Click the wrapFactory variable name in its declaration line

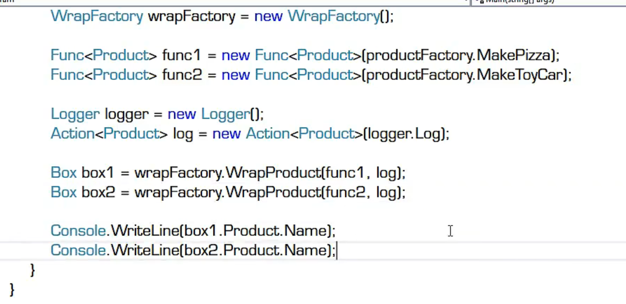tap(192, 17)
